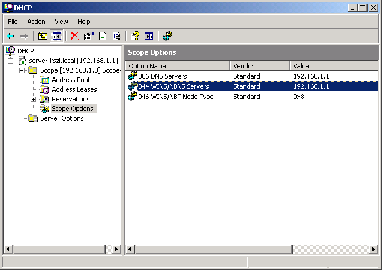Click the Refresh toolbar icon
Viewport: 382px width, 270px height.
pos(103,36)
